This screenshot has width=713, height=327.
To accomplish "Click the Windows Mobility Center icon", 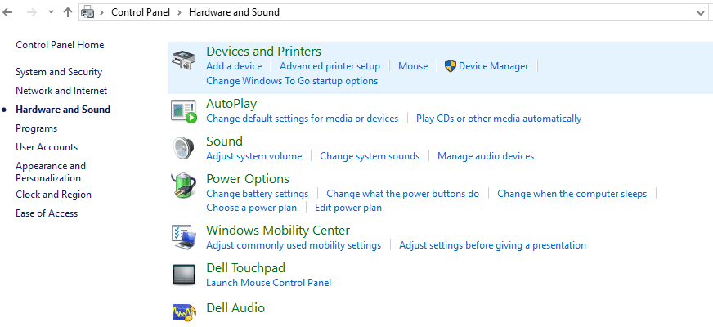I will [x=184, y=237].
